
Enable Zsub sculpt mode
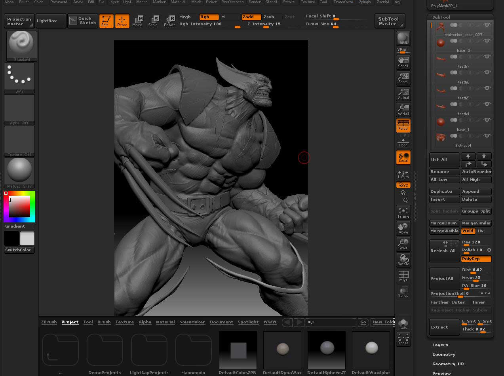[x=272, y=17]
